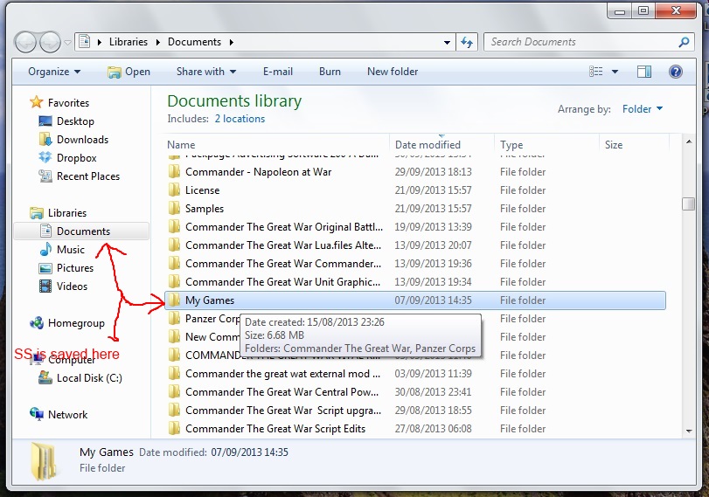Open the view options dropdown arrow

click(615, 72)
